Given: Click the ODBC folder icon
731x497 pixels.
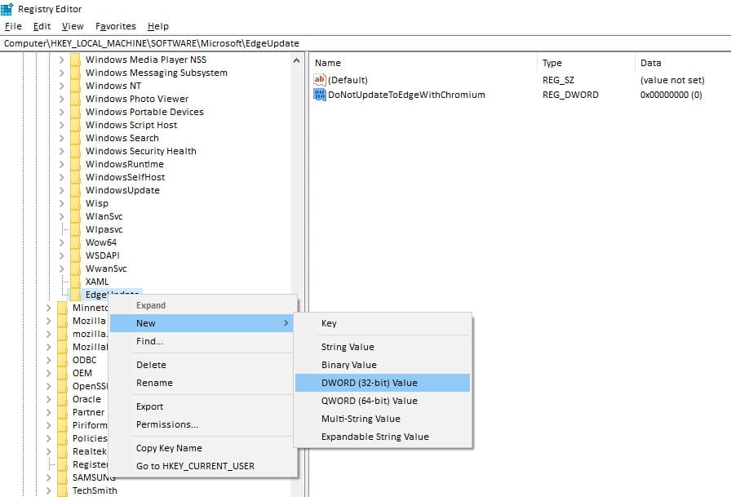Looking at the screenshot, I should [x=62, y=360].
